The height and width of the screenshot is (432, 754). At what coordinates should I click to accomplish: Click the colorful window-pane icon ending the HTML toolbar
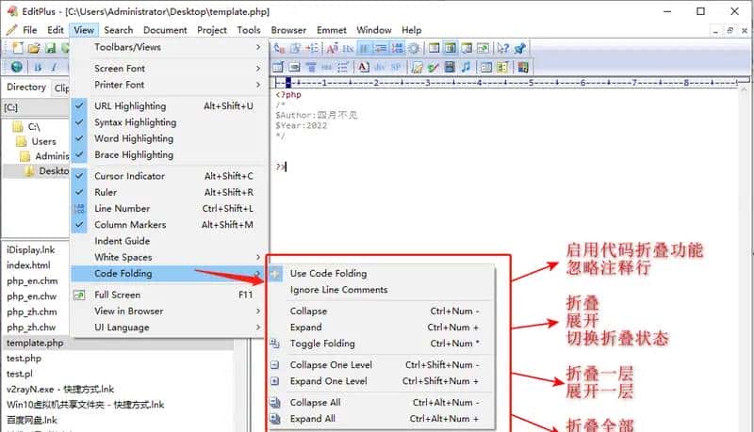click(523, 67)
